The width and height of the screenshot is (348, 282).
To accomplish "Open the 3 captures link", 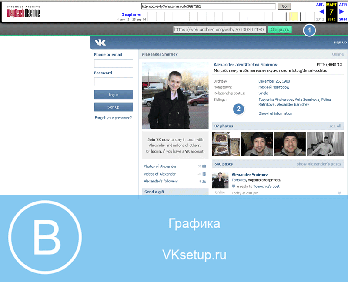I will [x=131, y=15].
